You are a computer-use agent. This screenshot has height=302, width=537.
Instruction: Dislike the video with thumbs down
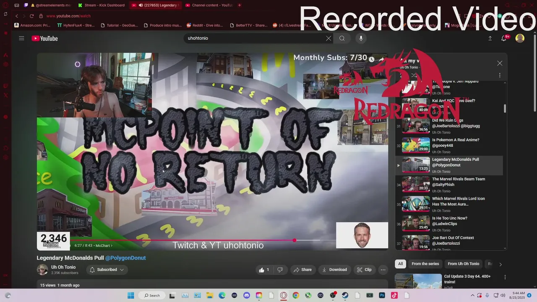pyautogui.click(x=280, y=270)
